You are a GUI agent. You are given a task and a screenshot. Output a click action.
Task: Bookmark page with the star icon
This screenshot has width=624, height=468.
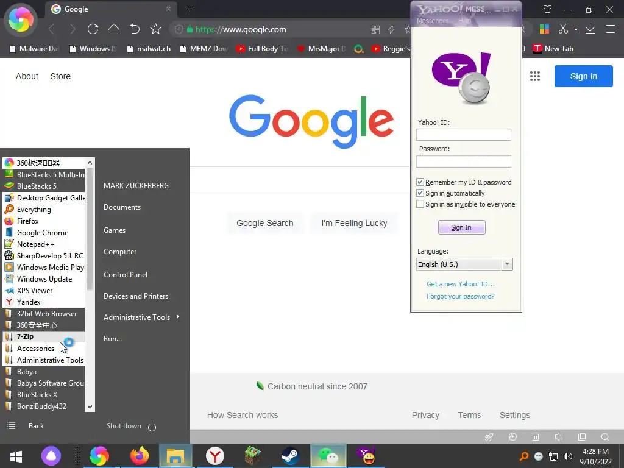[155, 29]
